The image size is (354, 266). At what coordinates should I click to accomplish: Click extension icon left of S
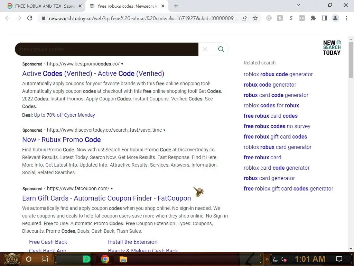click(280, 18)
